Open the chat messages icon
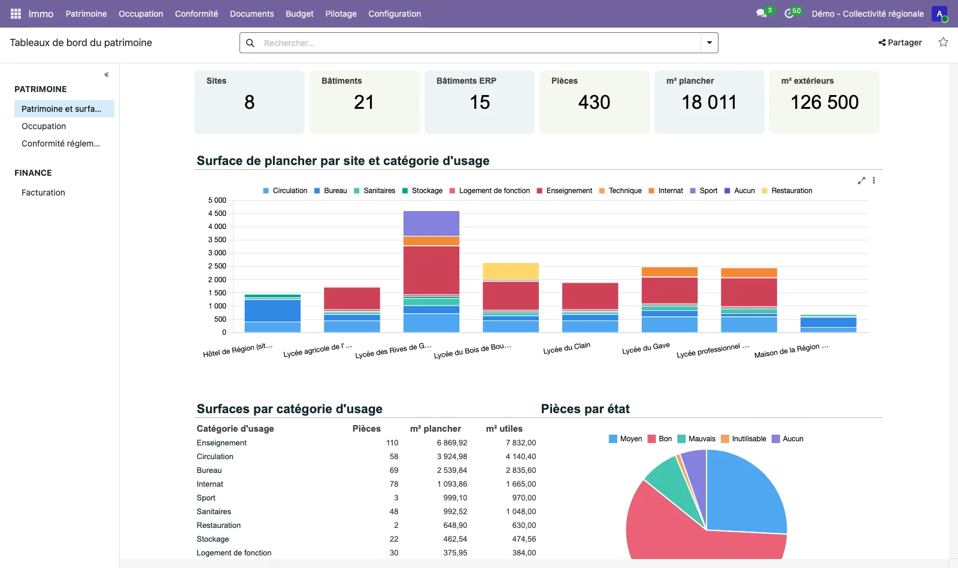Viewport: 958px width, 568px height. pos(762,13)
